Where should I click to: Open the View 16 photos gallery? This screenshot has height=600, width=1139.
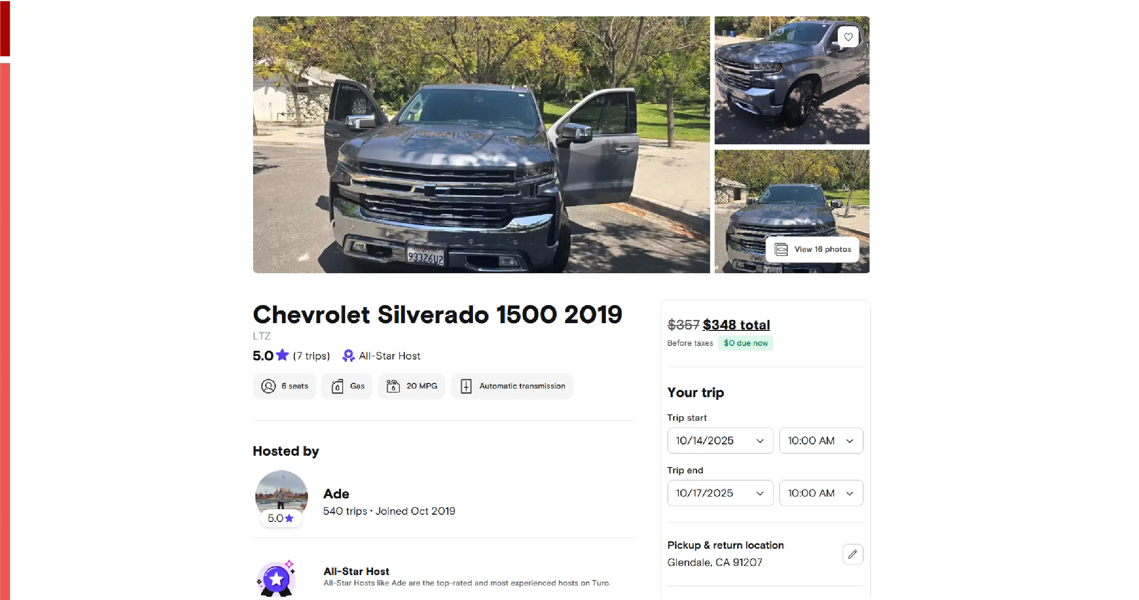(812, 249)
